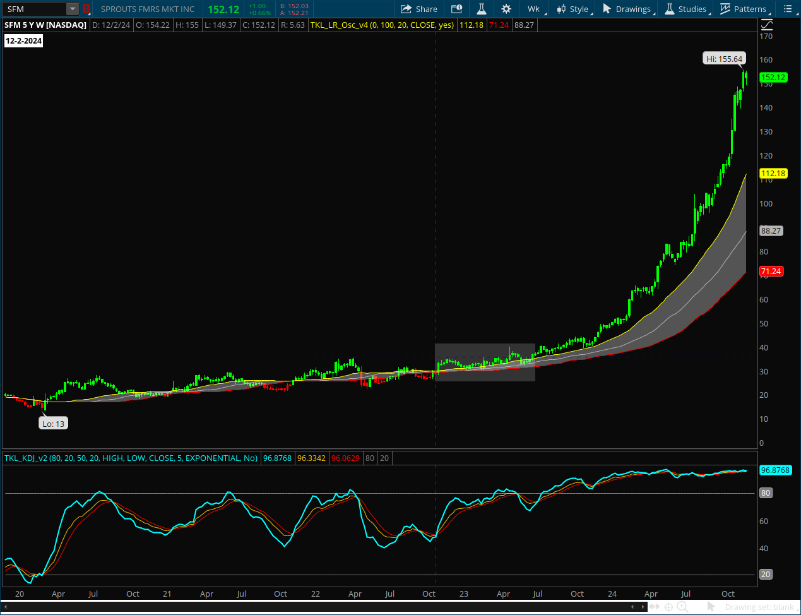Open the company profile card icon
Image resolution: width=801 pixels, height=615 pixels.
coord(456,9)
